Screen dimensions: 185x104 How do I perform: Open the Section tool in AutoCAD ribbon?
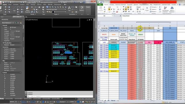82,8
